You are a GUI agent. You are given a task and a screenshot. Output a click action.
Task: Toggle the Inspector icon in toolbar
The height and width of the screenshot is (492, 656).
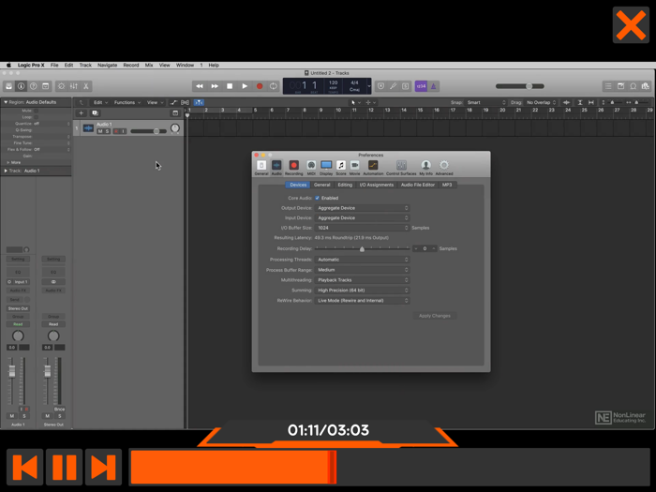coord(21,86)
